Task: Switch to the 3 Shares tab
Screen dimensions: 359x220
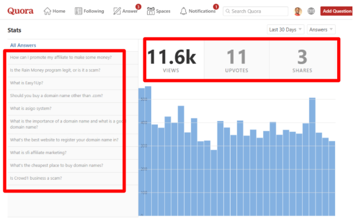Action: (302, 60)
